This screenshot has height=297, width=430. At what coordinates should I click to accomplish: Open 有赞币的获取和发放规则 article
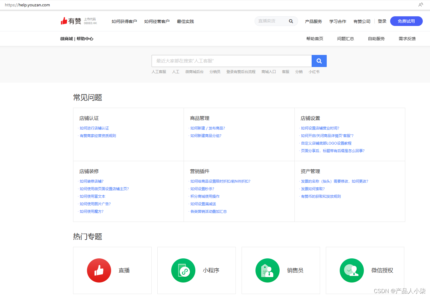321,196
